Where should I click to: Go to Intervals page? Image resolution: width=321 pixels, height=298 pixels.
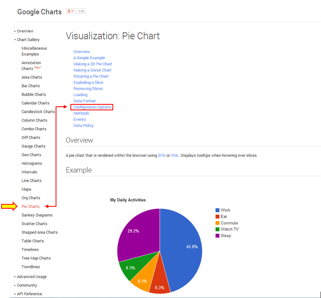(x=29, y=172)
